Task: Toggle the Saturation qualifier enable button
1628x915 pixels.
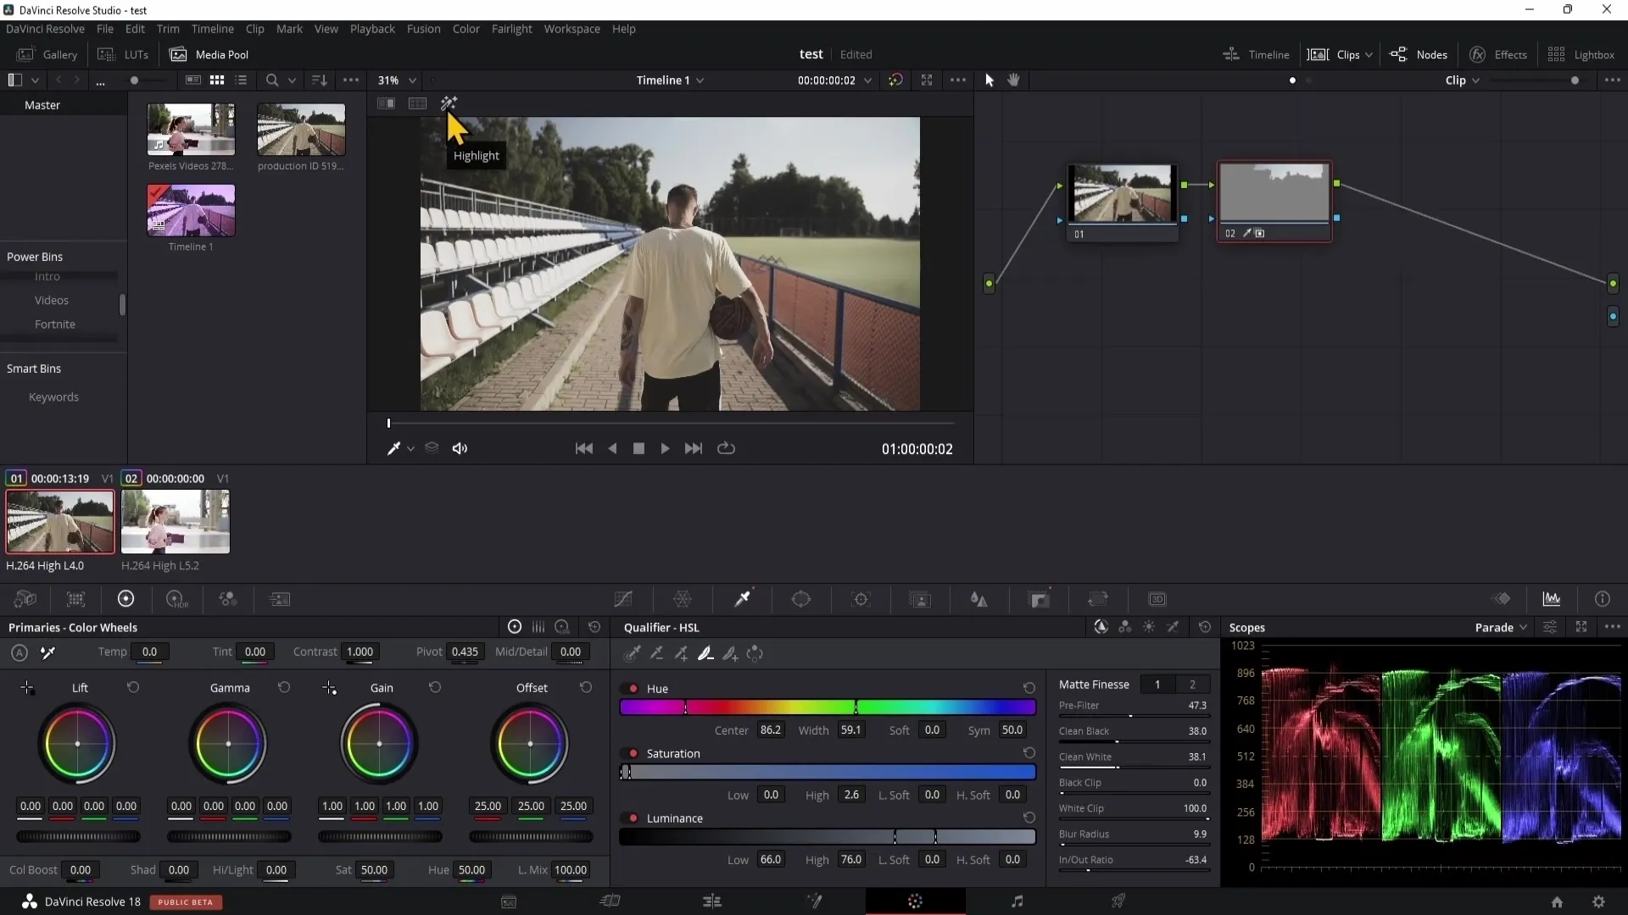Action: [633, 753]
